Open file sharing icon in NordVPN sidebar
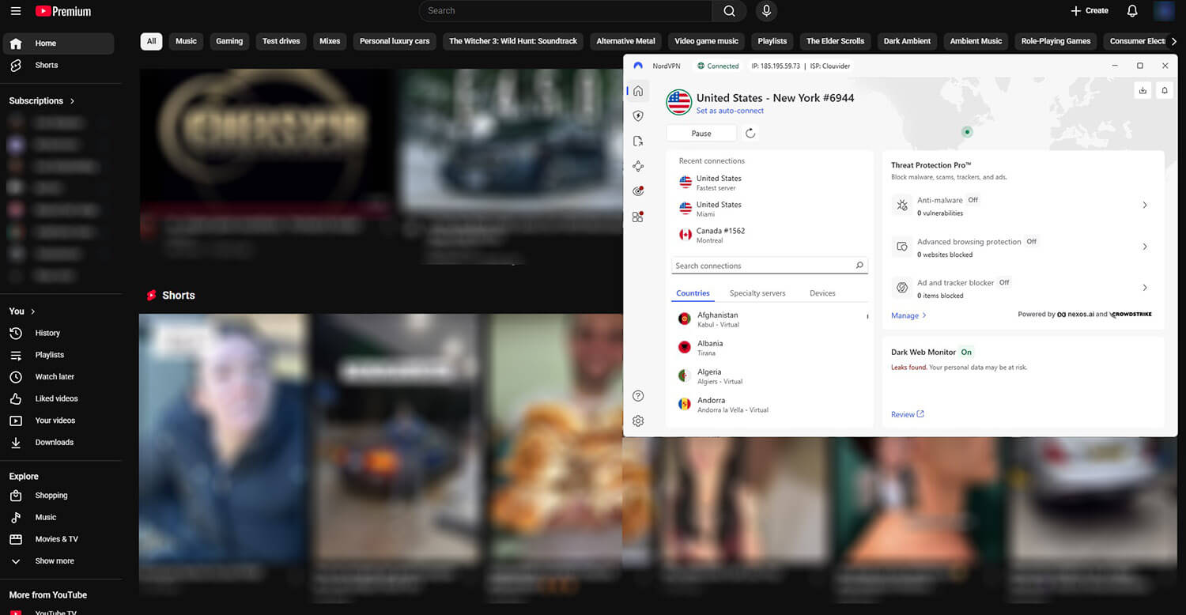The width and height of the screenshot is (1186, 615). (x=638, y=141)
